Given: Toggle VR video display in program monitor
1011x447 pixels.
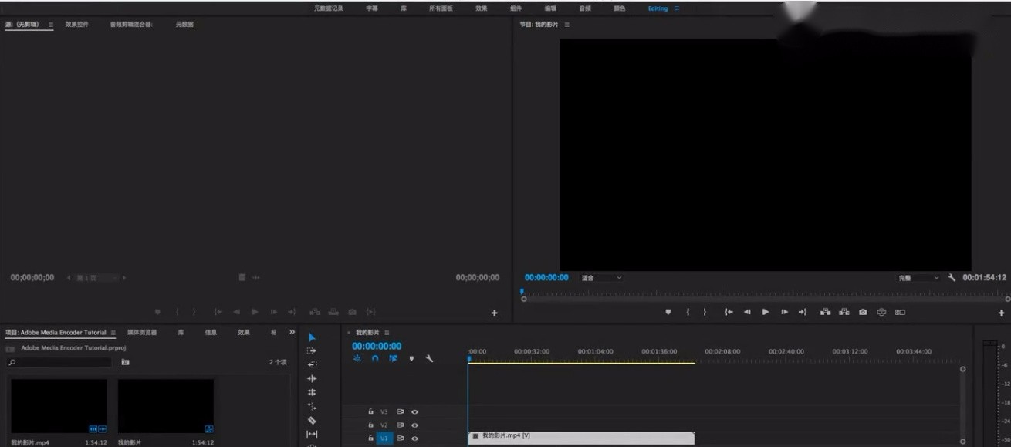Looking at the screenshot, I should (881, 312).
